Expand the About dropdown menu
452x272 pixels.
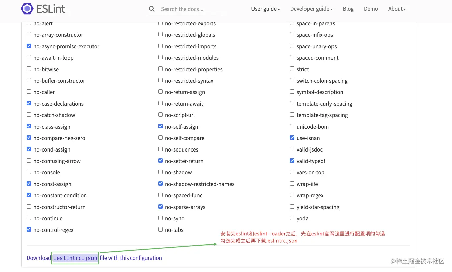(397, 9)
